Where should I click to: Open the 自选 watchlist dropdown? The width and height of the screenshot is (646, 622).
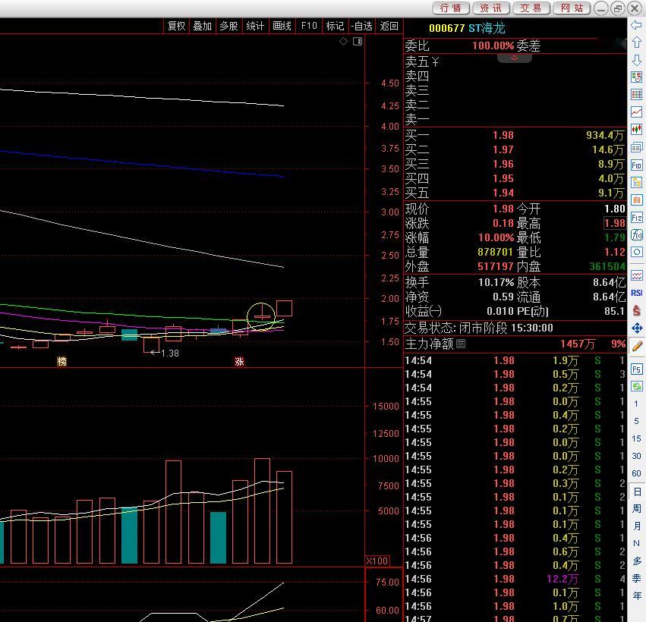tap(362, 26)
